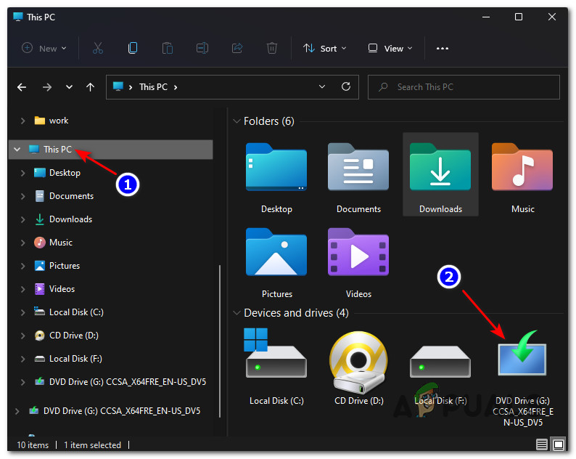Expand the Local Disk (C:) tree node
The width and height of the screenshot is (576, 459).
(x=23, y=312)
